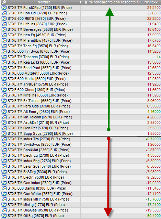Select STXE TM Oil&Gas [0530] row

81,210
